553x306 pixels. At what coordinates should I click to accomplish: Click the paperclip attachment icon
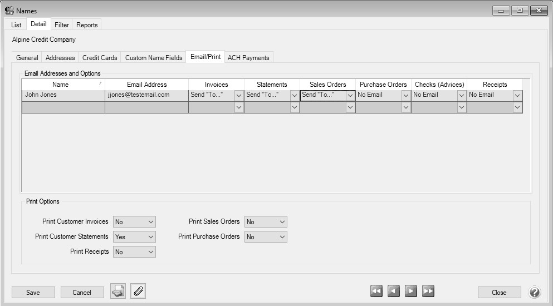(138, 292)
